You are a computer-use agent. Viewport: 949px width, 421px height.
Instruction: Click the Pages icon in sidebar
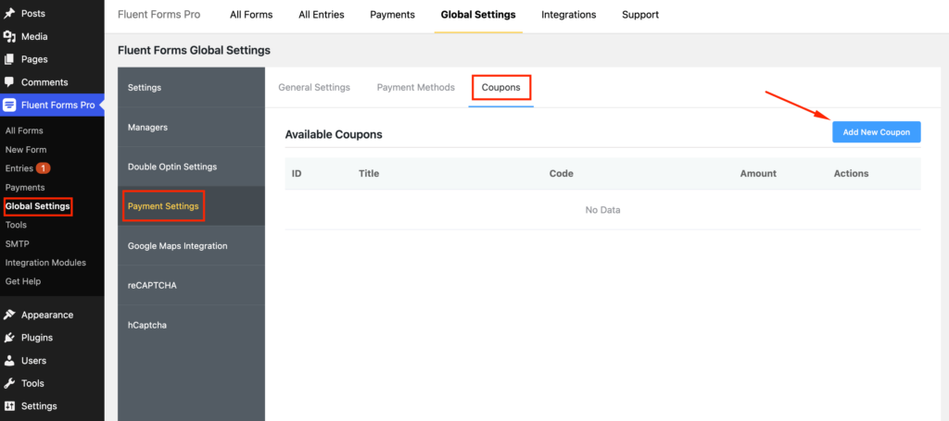pyautogui.click(x=9, y=59)
